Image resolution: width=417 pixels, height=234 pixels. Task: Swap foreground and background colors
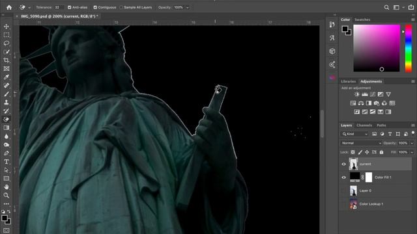click(x=8, y=212)
